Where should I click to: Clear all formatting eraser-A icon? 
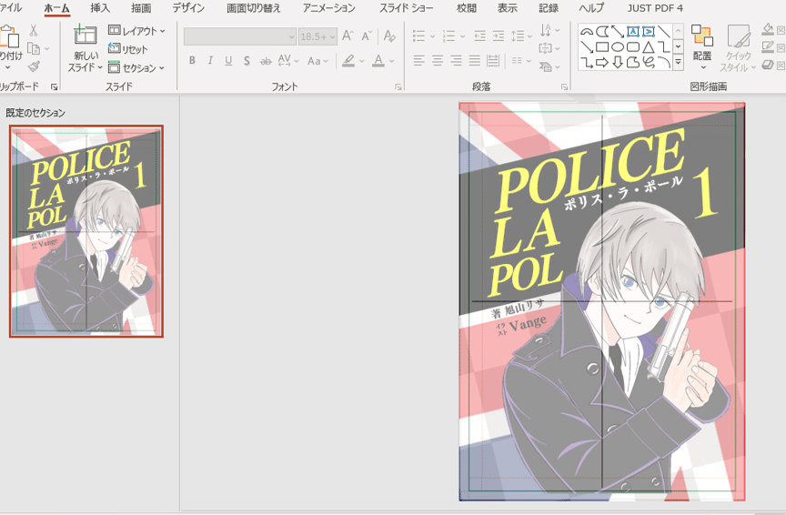click(389, 35)
